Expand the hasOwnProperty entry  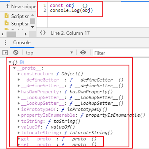(19, 91)
